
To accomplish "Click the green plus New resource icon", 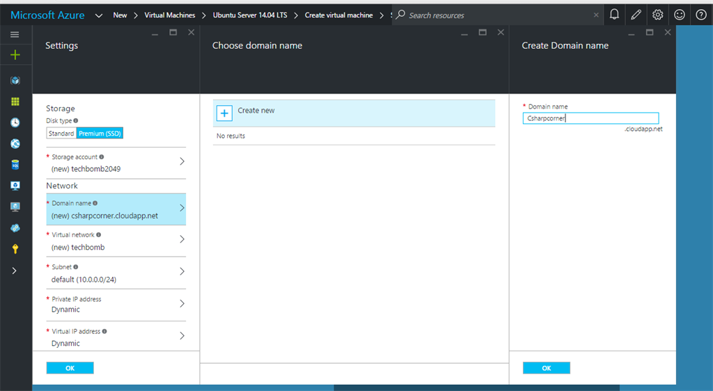I will click(15, 55).
